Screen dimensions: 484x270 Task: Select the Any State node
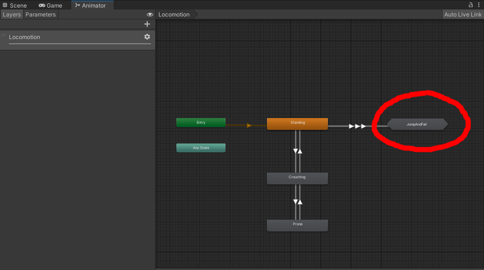[200, 148]
